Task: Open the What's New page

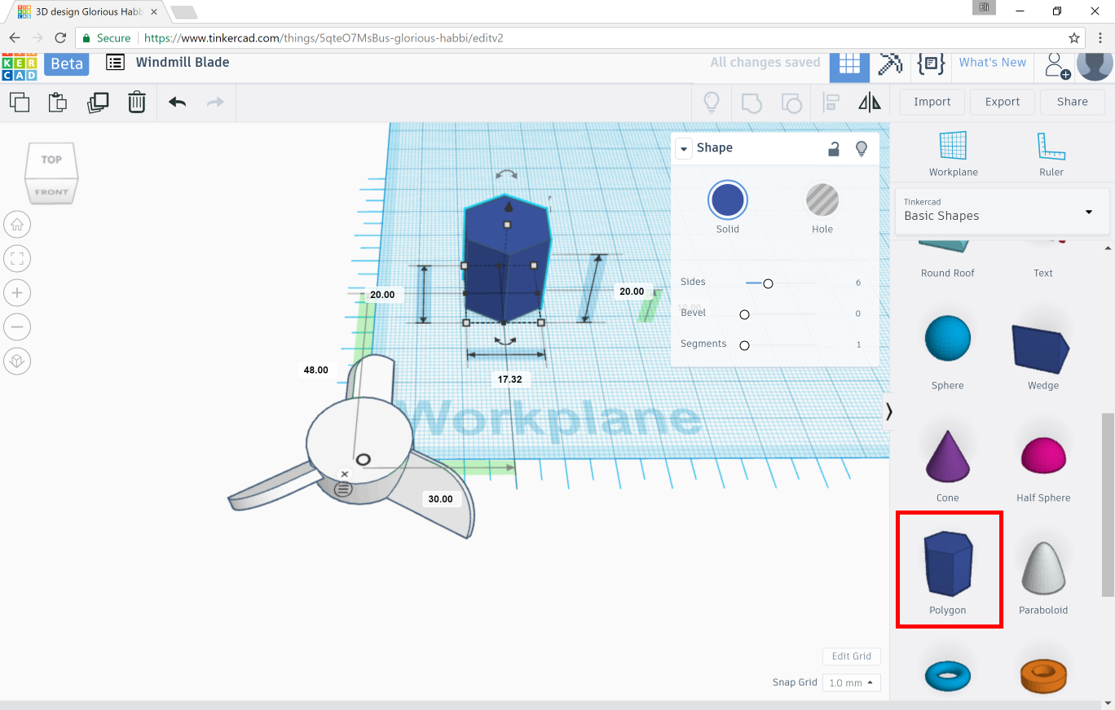Action: pos(993,62)
